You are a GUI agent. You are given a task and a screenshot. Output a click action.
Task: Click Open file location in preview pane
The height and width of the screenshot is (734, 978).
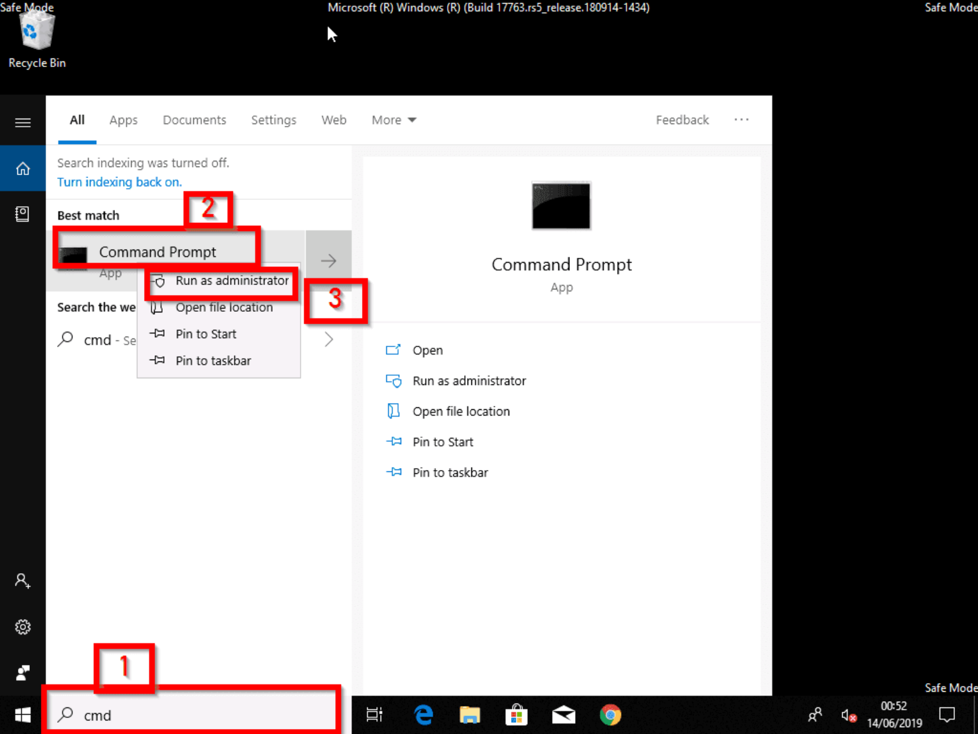[x=461, y=411]
